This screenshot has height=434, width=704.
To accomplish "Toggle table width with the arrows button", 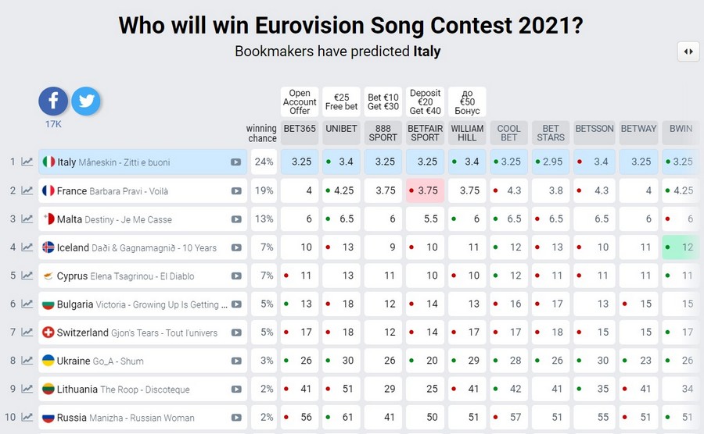I will tap(688, 52).
